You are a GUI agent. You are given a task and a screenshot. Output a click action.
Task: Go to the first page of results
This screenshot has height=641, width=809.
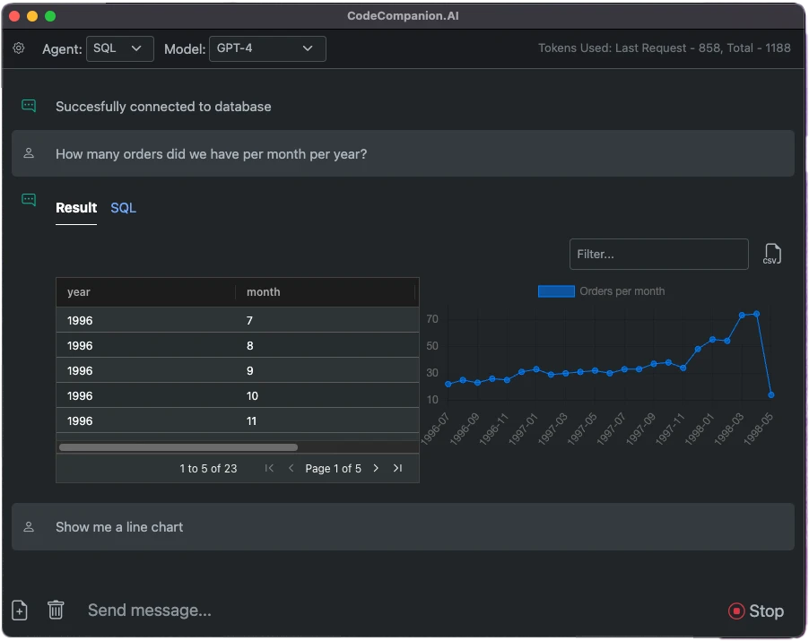pyautogui.click(x=269, y=468)
